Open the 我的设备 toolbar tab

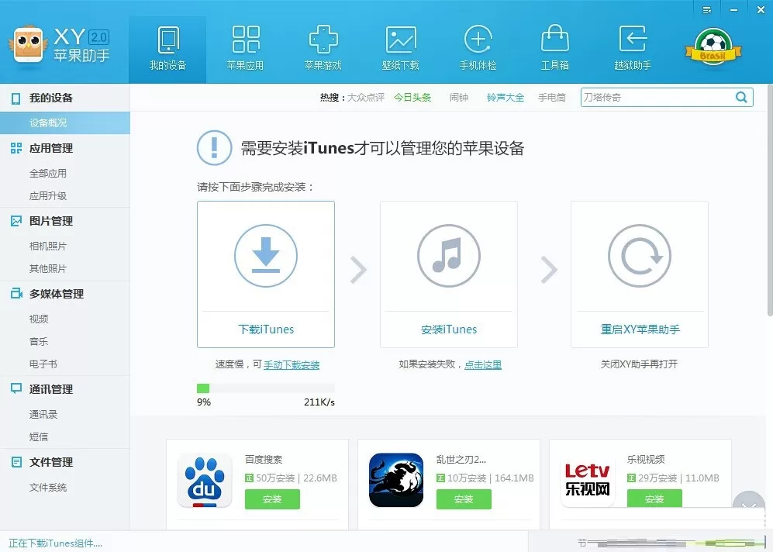click(x=167, y=50)
